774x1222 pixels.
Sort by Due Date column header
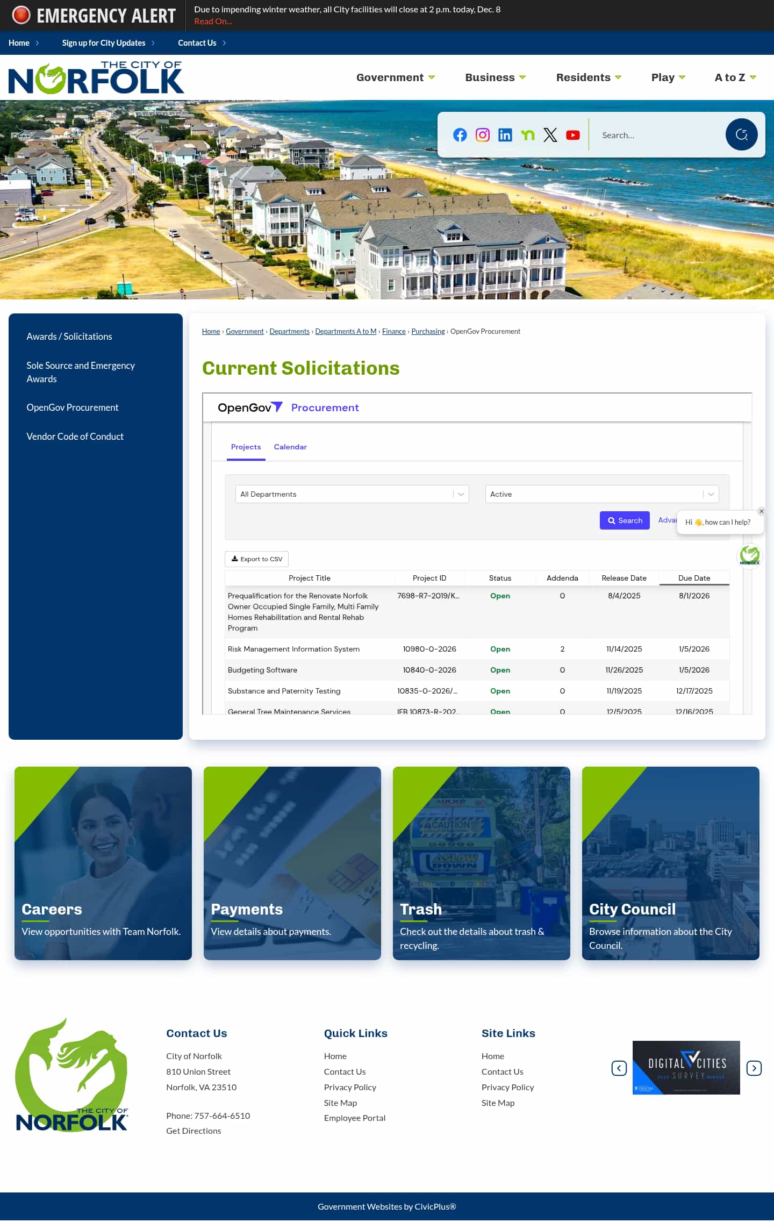point(694,578)
